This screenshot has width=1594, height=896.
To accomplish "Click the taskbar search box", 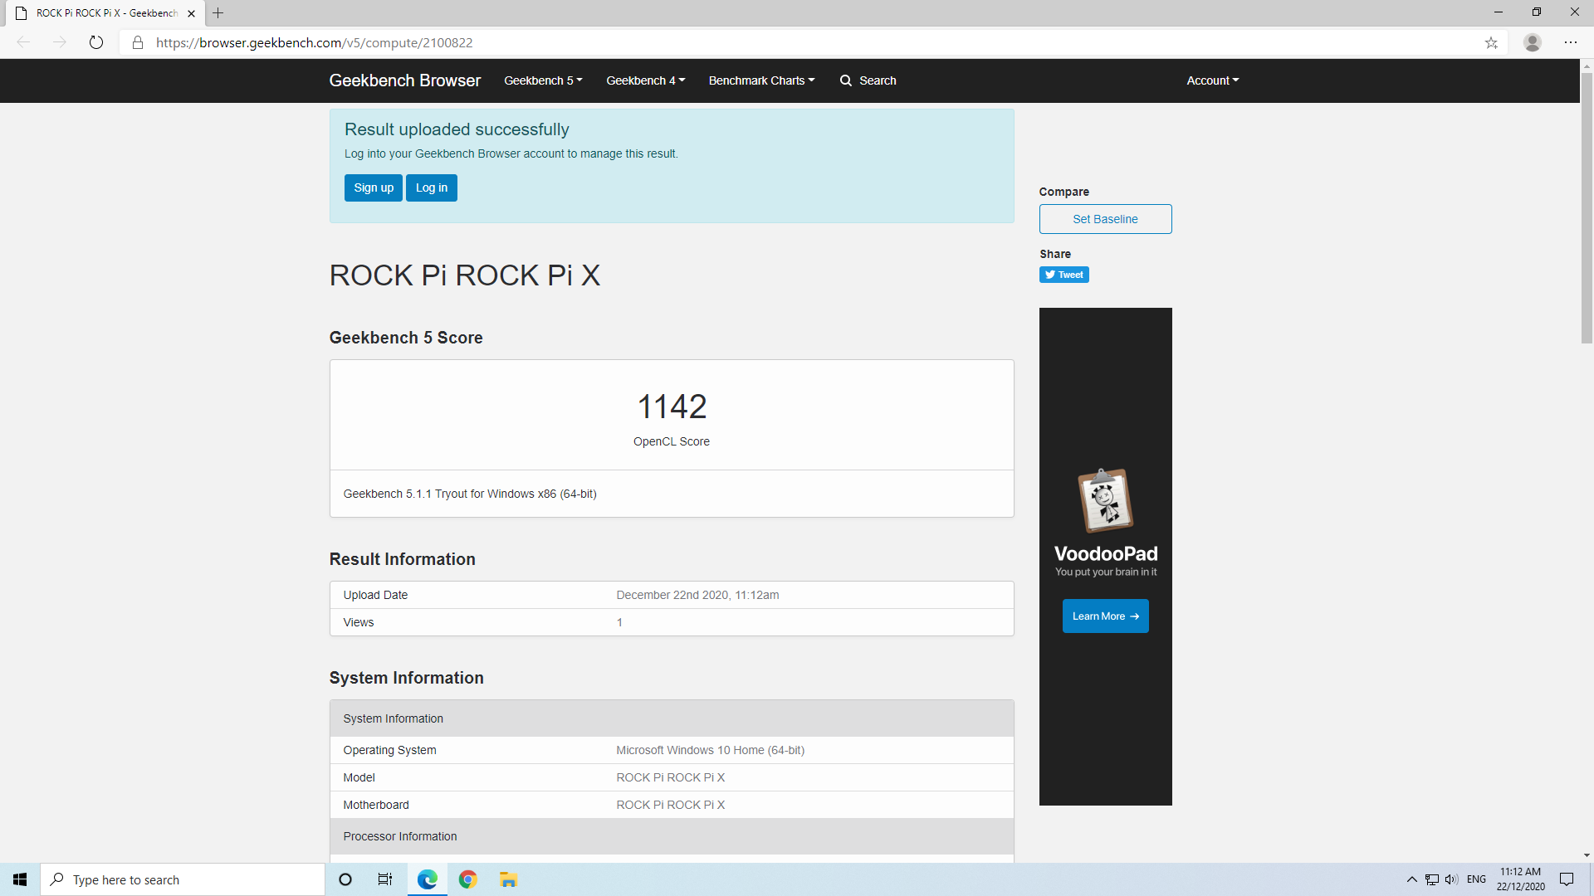I will click(183, 879).
